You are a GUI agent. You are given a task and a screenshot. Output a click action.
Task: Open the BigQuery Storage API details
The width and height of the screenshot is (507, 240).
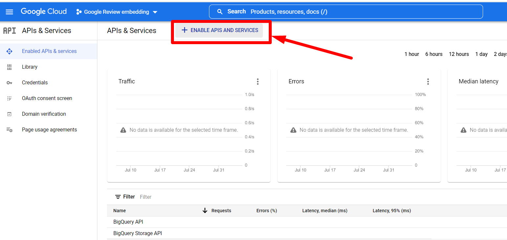pyautogui.click(x=137, y=233)
